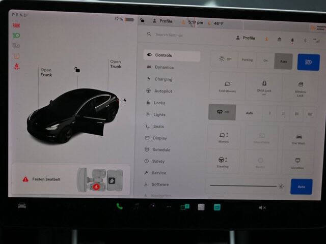Open the Software settings section
326x244 pixels.
pyautogui.click(x=156, y=184)
